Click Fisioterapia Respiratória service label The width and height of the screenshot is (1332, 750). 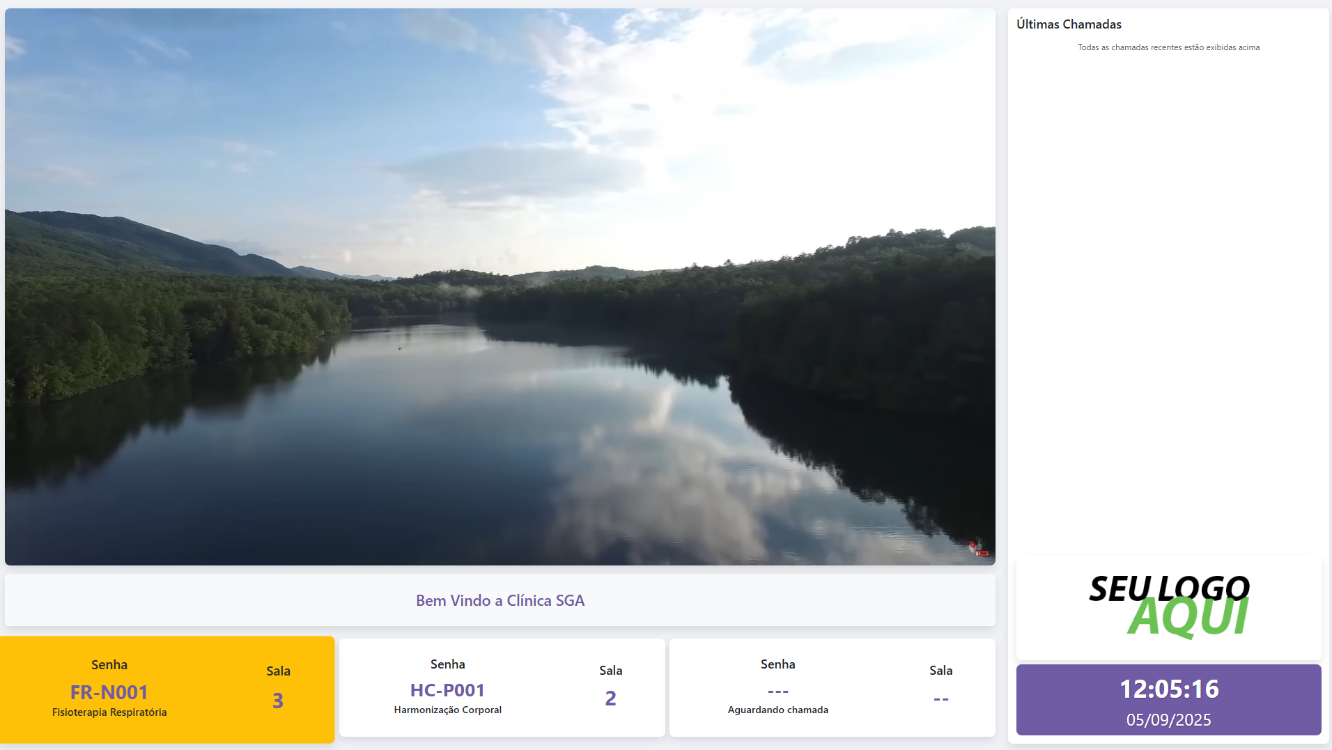tap(109, 712)
